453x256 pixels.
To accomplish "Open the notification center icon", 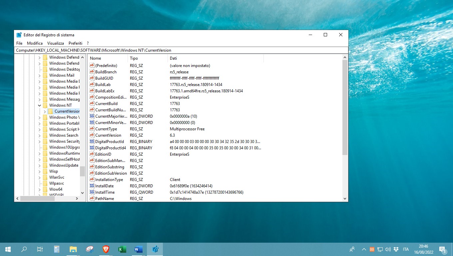I will (443, 249).
